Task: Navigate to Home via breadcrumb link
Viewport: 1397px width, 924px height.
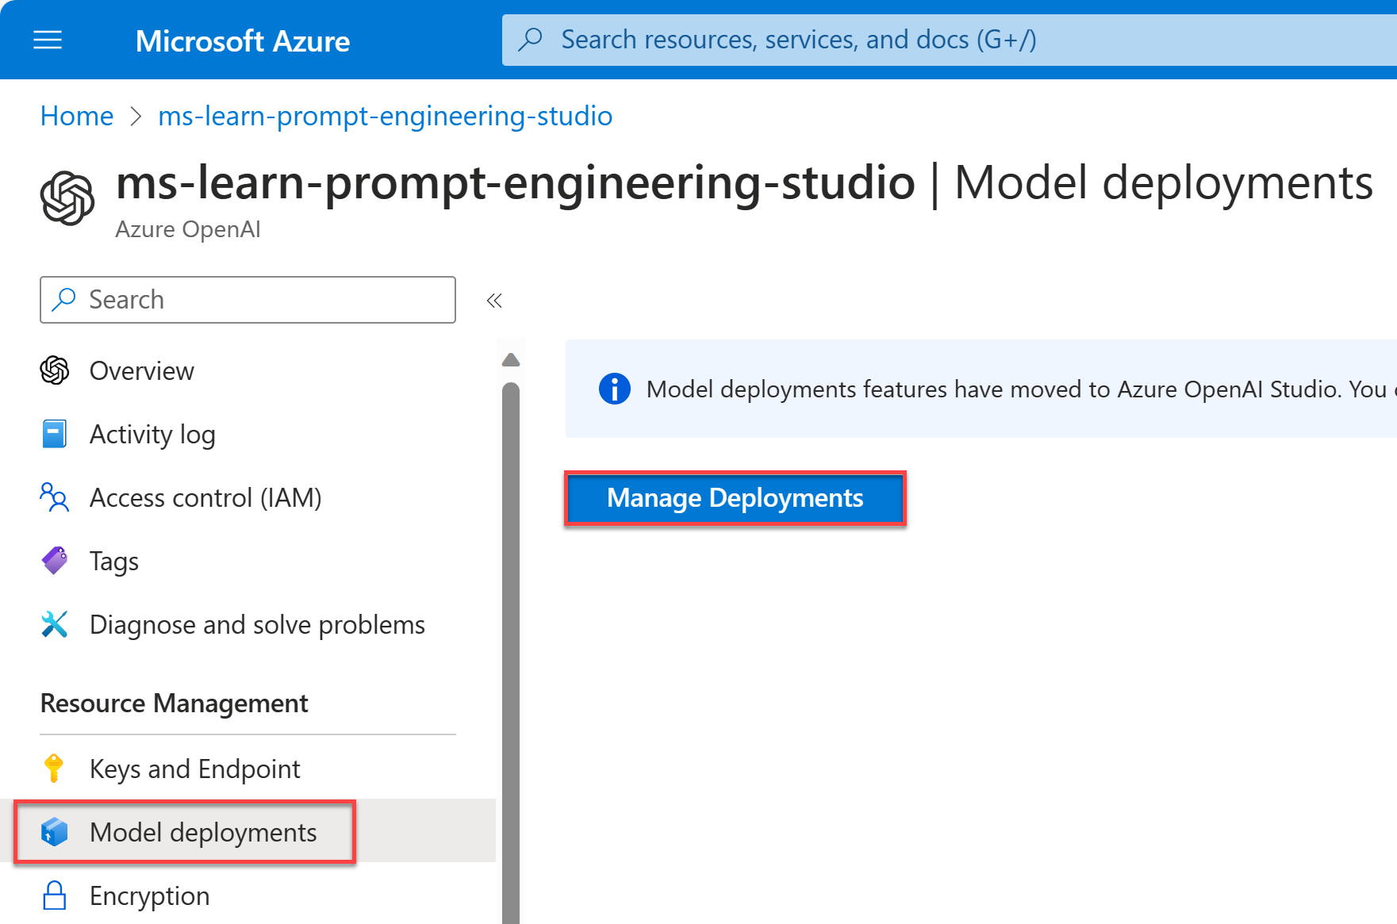Action: pyautogui.click(x=76, y=116)
